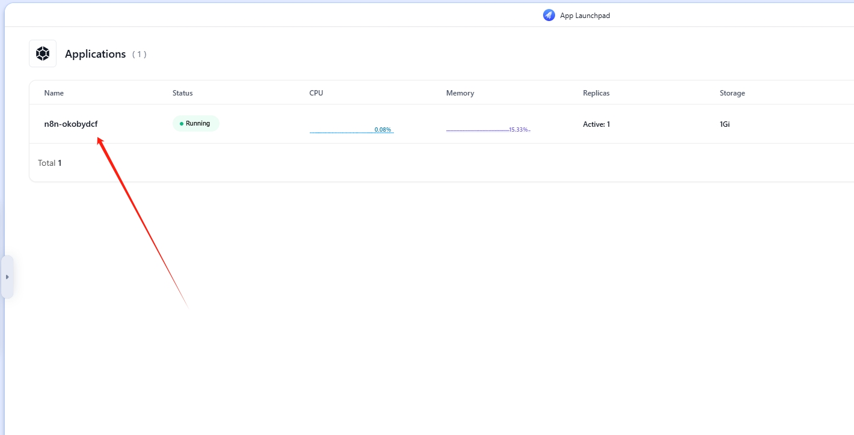Click the Active: 1 replicas value

click(x=597, y=124)
